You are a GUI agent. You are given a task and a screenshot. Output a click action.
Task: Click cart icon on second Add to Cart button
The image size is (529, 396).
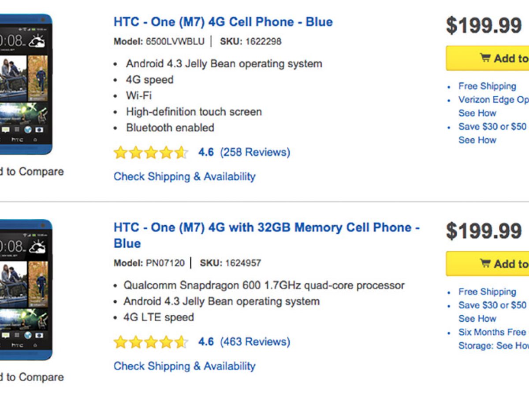pos(485,263)
